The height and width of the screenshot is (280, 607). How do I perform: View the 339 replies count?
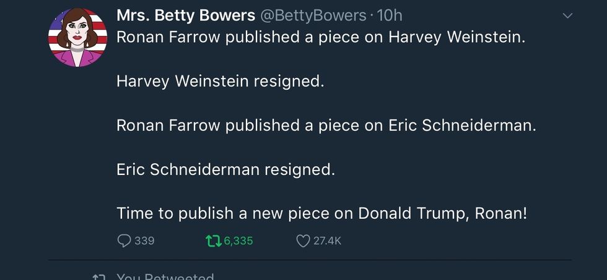pos(144,240)
